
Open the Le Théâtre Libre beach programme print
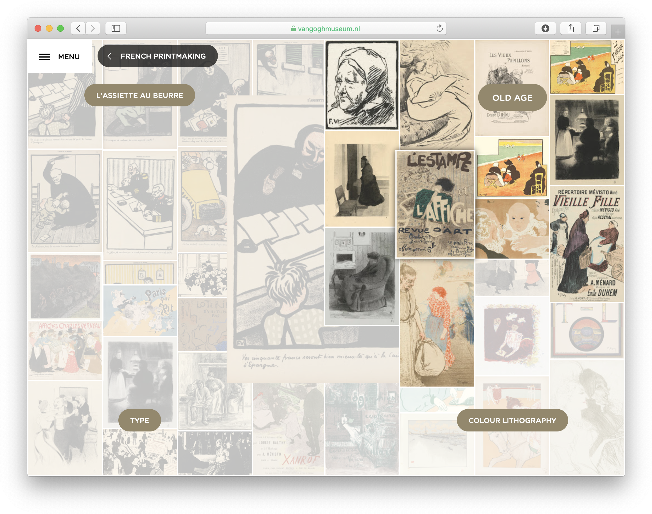click(586, 67)
